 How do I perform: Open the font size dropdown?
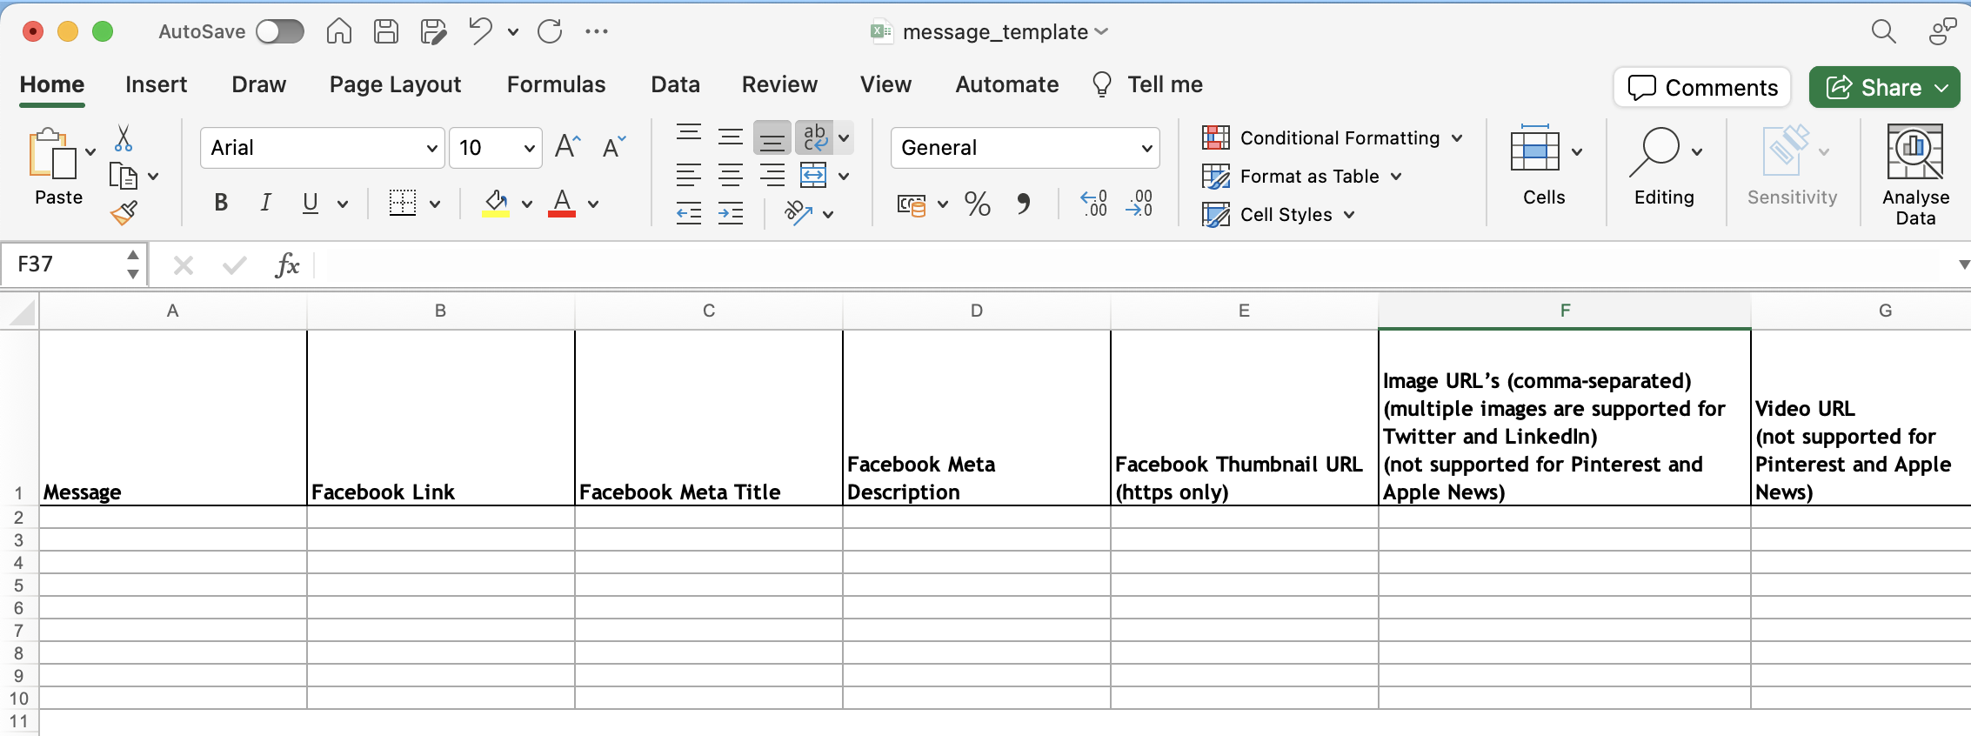click(529, 148)
